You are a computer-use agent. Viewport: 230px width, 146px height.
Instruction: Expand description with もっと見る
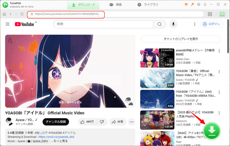click(x=61, y=141)
